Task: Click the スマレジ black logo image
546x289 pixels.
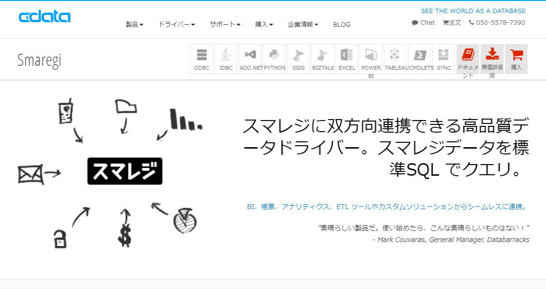Action: [x=125, y=171]
